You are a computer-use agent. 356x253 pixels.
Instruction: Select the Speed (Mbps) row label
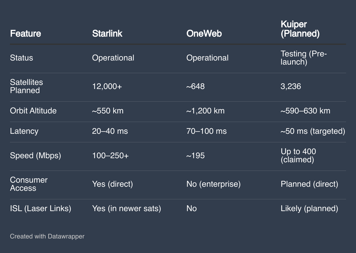(x=35, y=156)
